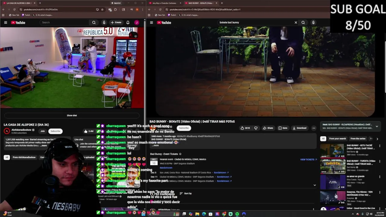
Task: Click voice search microphone in left window
Action: (104, 23)
